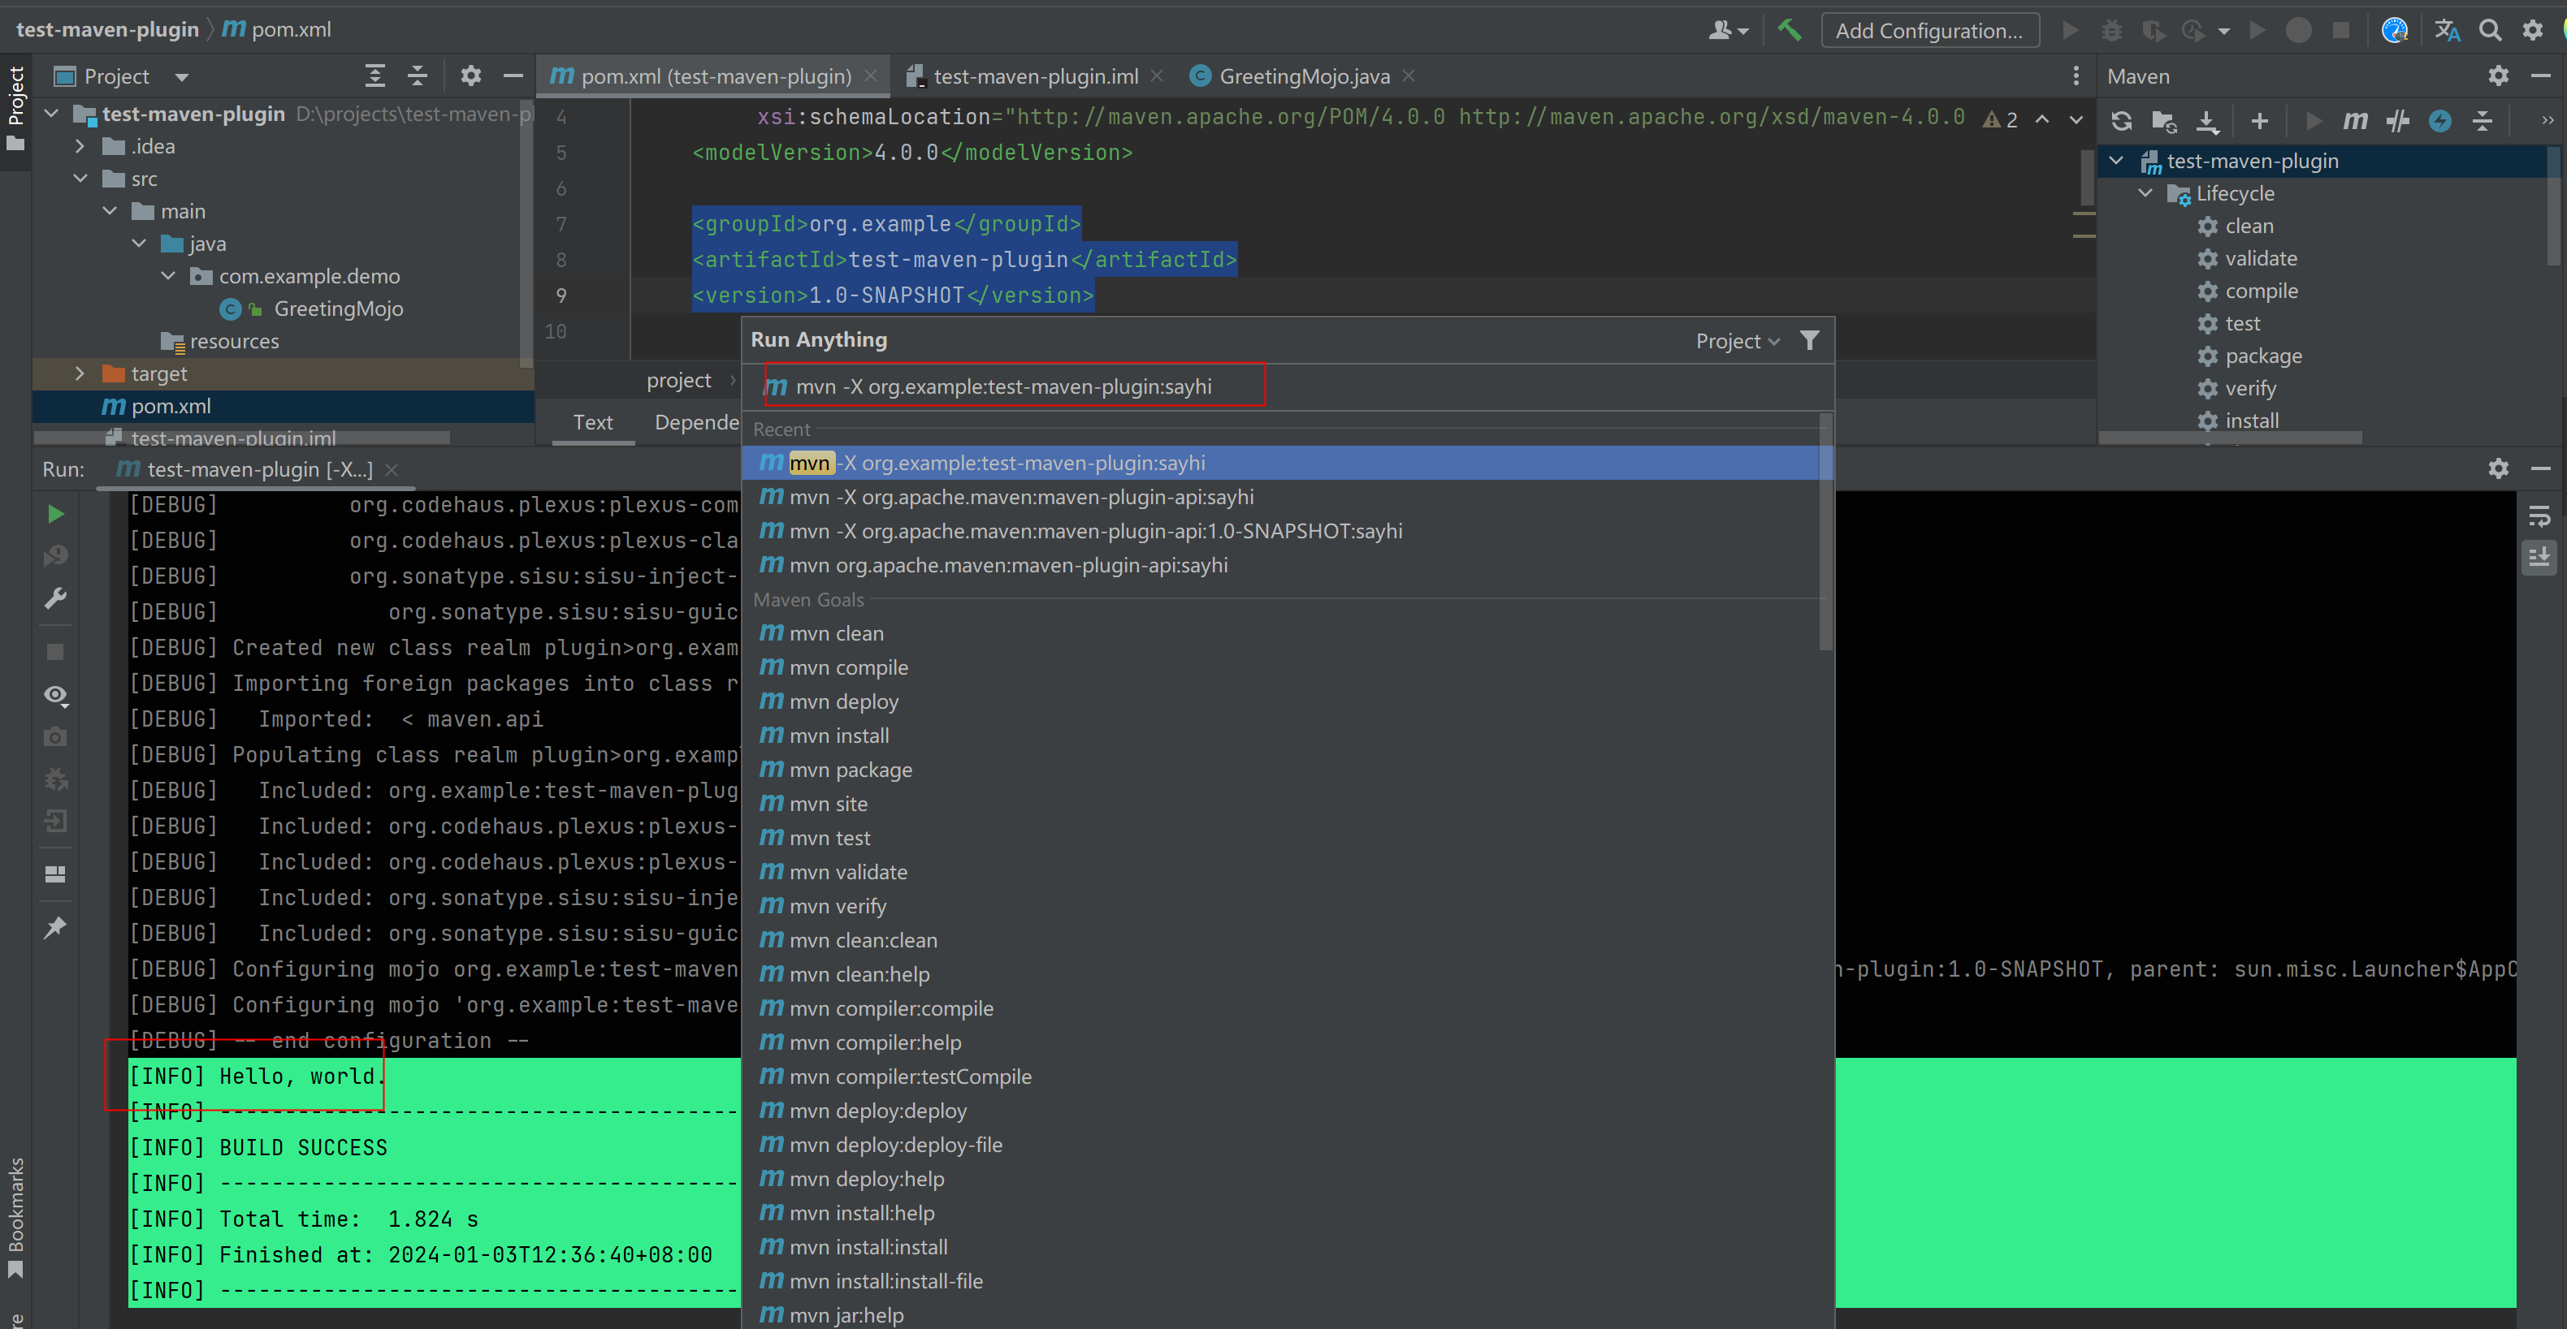Click the Build project hammer icon
This screenshot has width=2567, height=1329.
[1790, 30]
